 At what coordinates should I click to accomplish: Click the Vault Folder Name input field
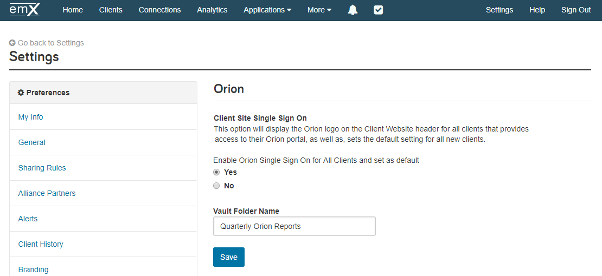[x=294, y=226]
